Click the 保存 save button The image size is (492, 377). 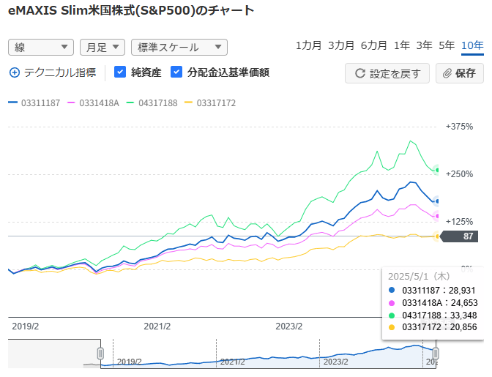[x=460, y=73]
